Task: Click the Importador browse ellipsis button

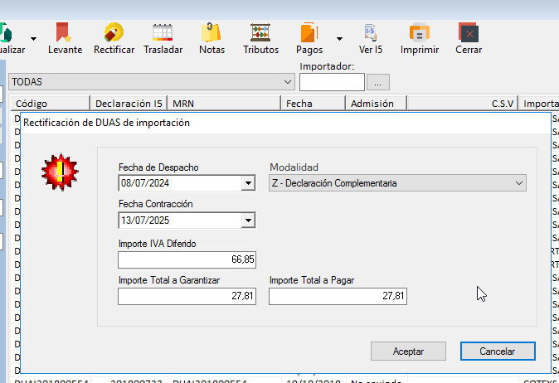Action: 377,82
